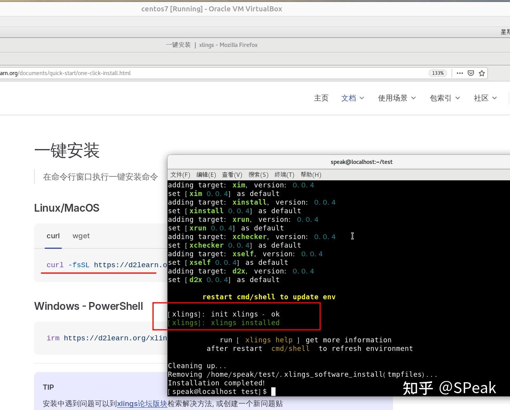Click the terminal prompt next to the cursor
Viewport: 510px width, 410px height.
pos(273,392)
